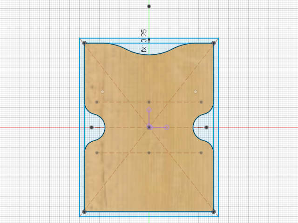This screenshot has width=298, height=223.
Task: Select left endpoint of upper dashed construction line
Action: coord(97,102)
